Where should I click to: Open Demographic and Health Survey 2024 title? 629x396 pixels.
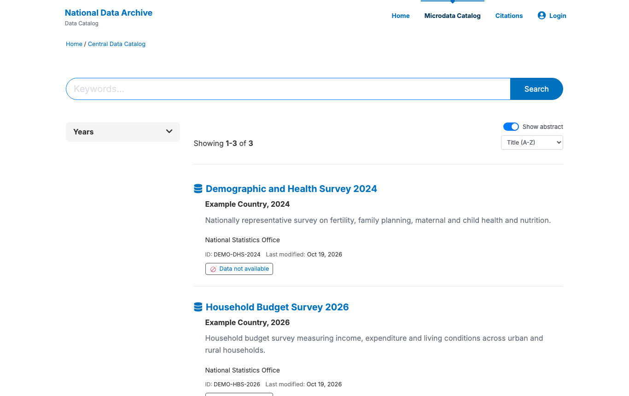(x=291, y=188)
